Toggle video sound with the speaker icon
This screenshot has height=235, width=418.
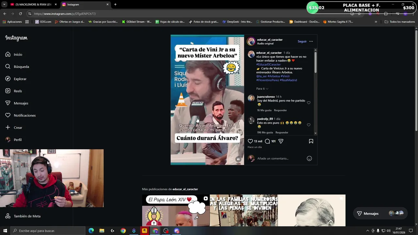[238, 159]
